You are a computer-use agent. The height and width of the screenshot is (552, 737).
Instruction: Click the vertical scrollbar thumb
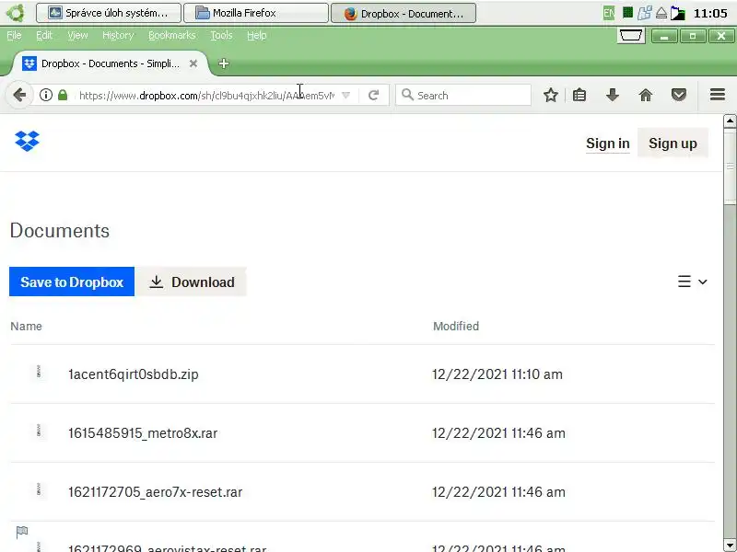(730, 166)
